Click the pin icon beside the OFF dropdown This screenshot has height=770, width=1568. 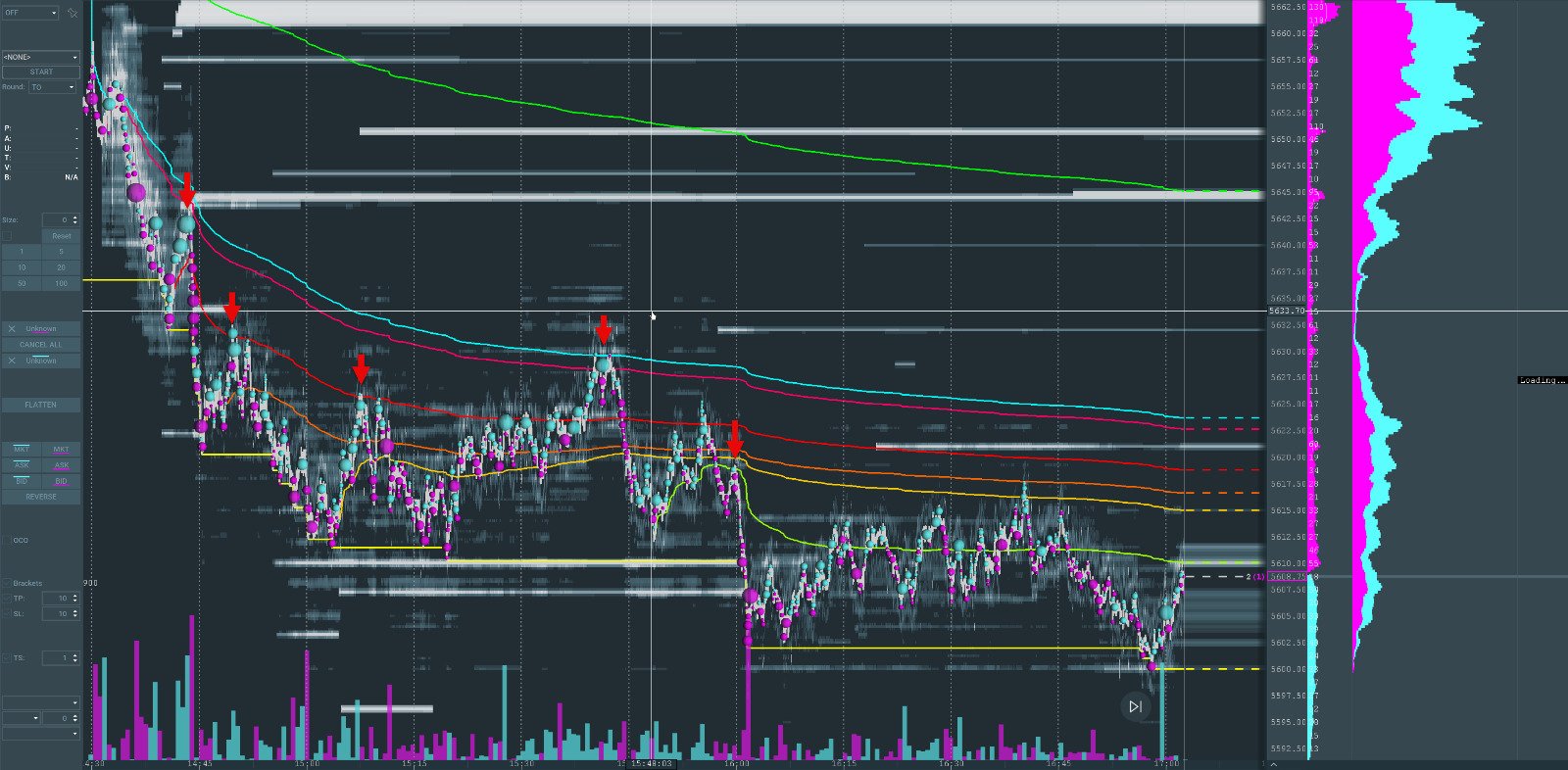[72, 13]
